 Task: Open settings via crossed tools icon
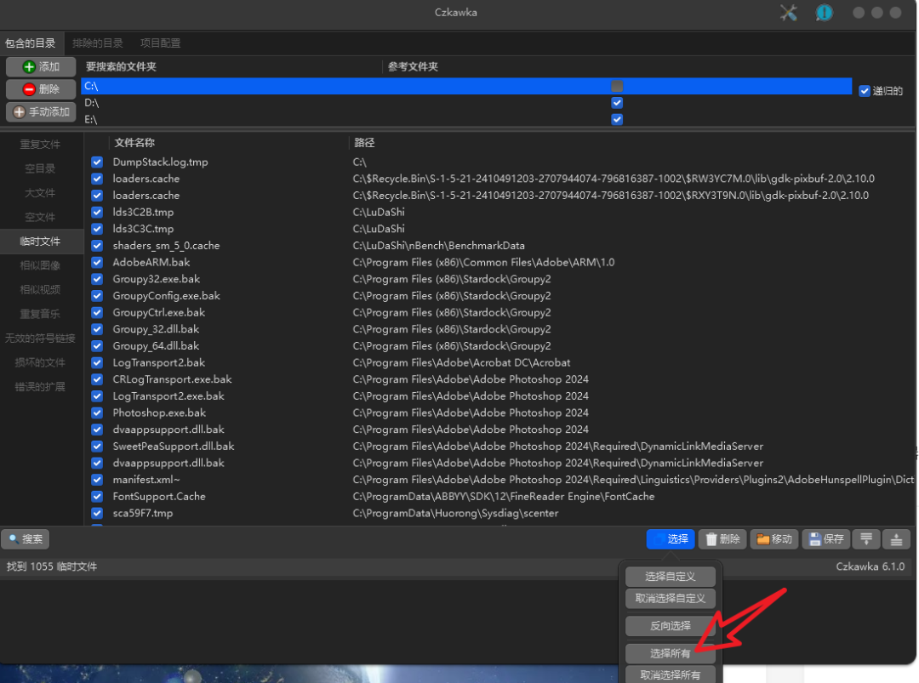[788, 13]
